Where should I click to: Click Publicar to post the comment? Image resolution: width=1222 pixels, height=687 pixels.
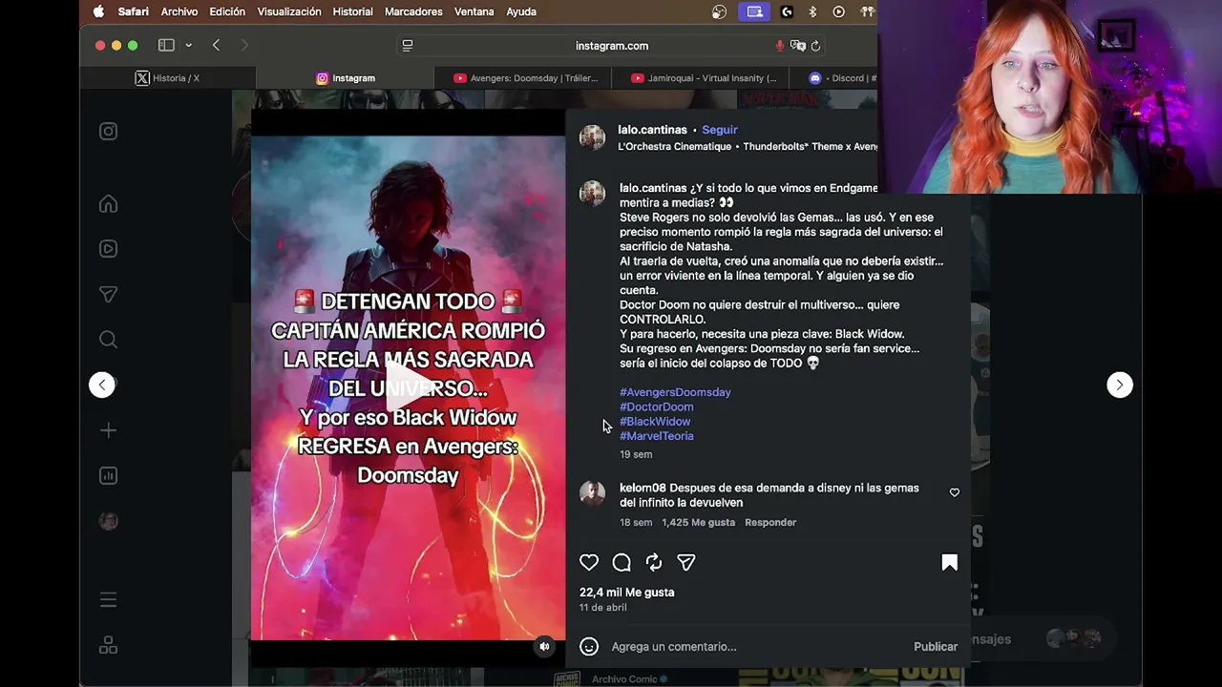[x=936, y=646]
